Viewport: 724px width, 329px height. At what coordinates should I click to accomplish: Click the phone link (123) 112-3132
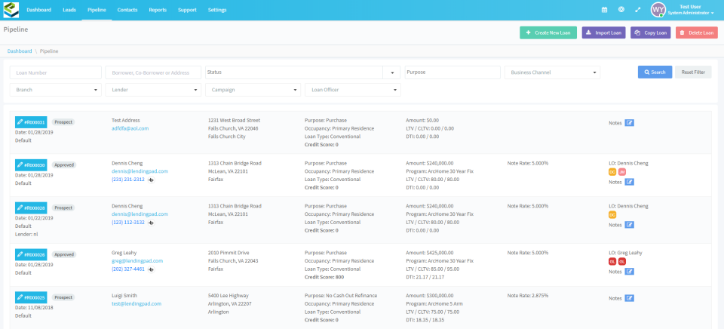[x=128, y=223]
